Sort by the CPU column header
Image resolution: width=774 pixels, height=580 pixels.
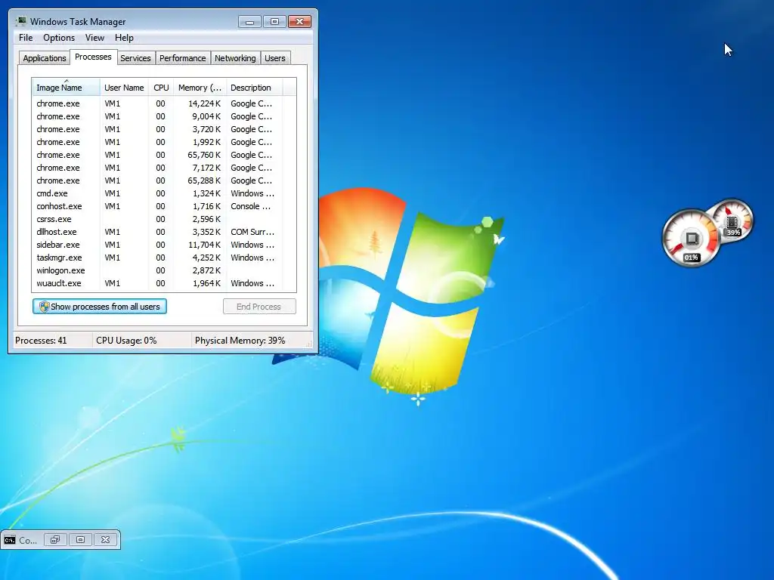pos(161,88)
